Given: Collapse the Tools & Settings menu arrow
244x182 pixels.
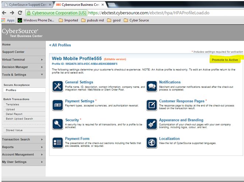Looking at the screenshot, I should (x=42, y=75).
